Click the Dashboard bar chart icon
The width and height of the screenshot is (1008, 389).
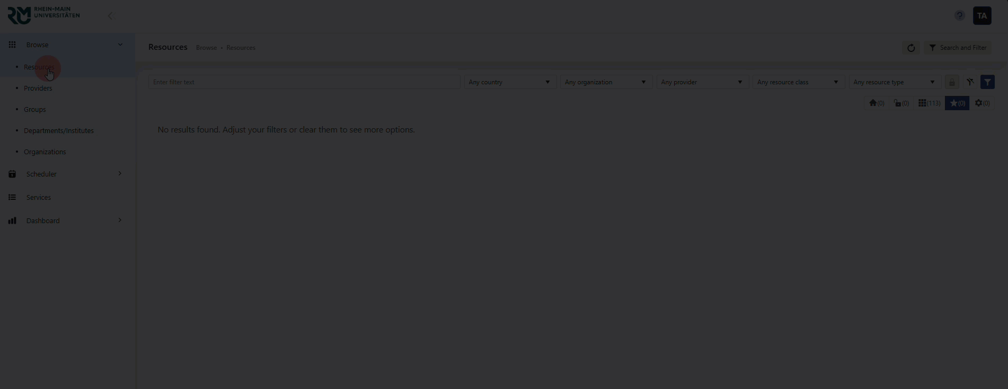click(x=12, y=220)
